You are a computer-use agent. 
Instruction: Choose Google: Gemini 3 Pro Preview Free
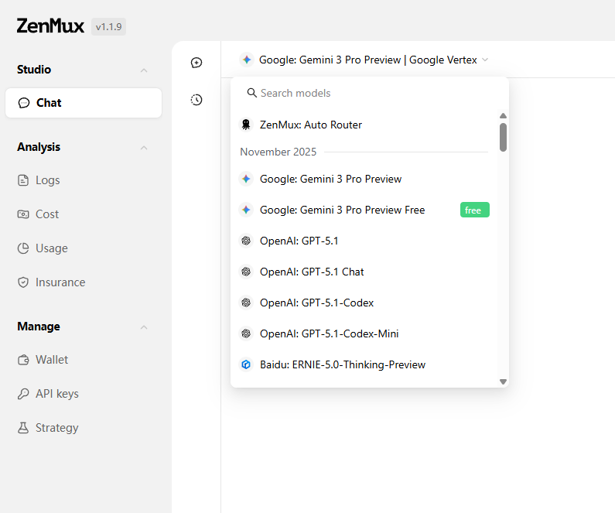click(342, 210)
